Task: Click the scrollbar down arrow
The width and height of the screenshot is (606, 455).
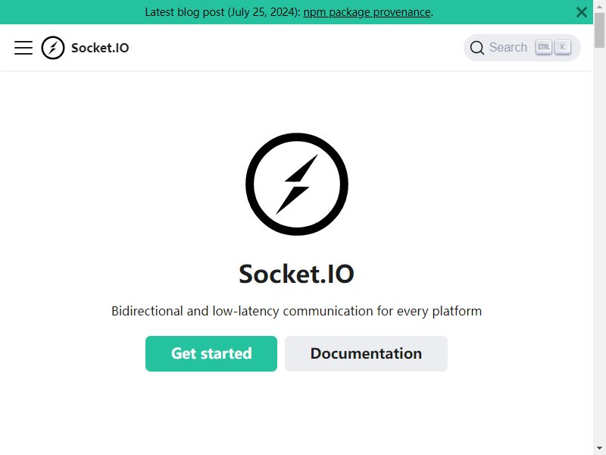Action: point(599,449)
